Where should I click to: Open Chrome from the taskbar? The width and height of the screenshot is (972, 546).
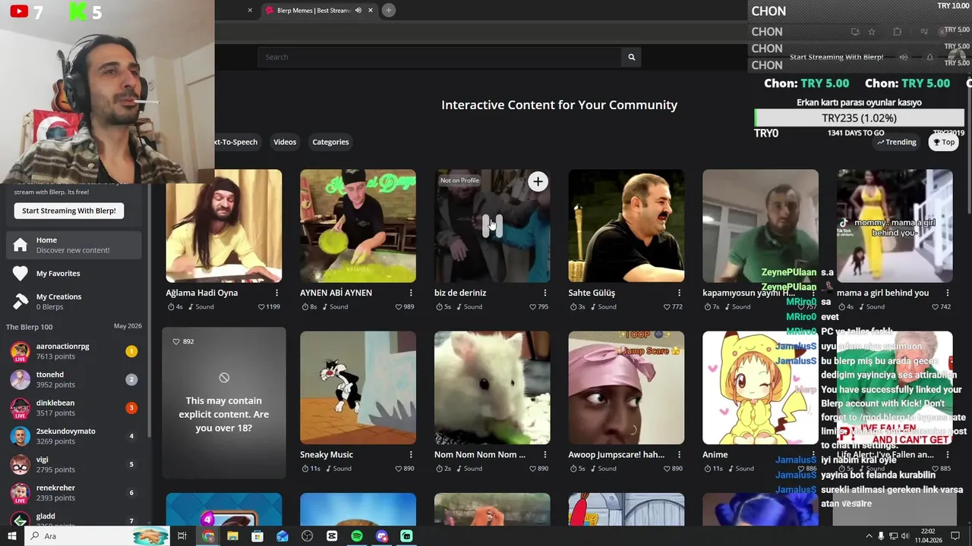[208, 536]
